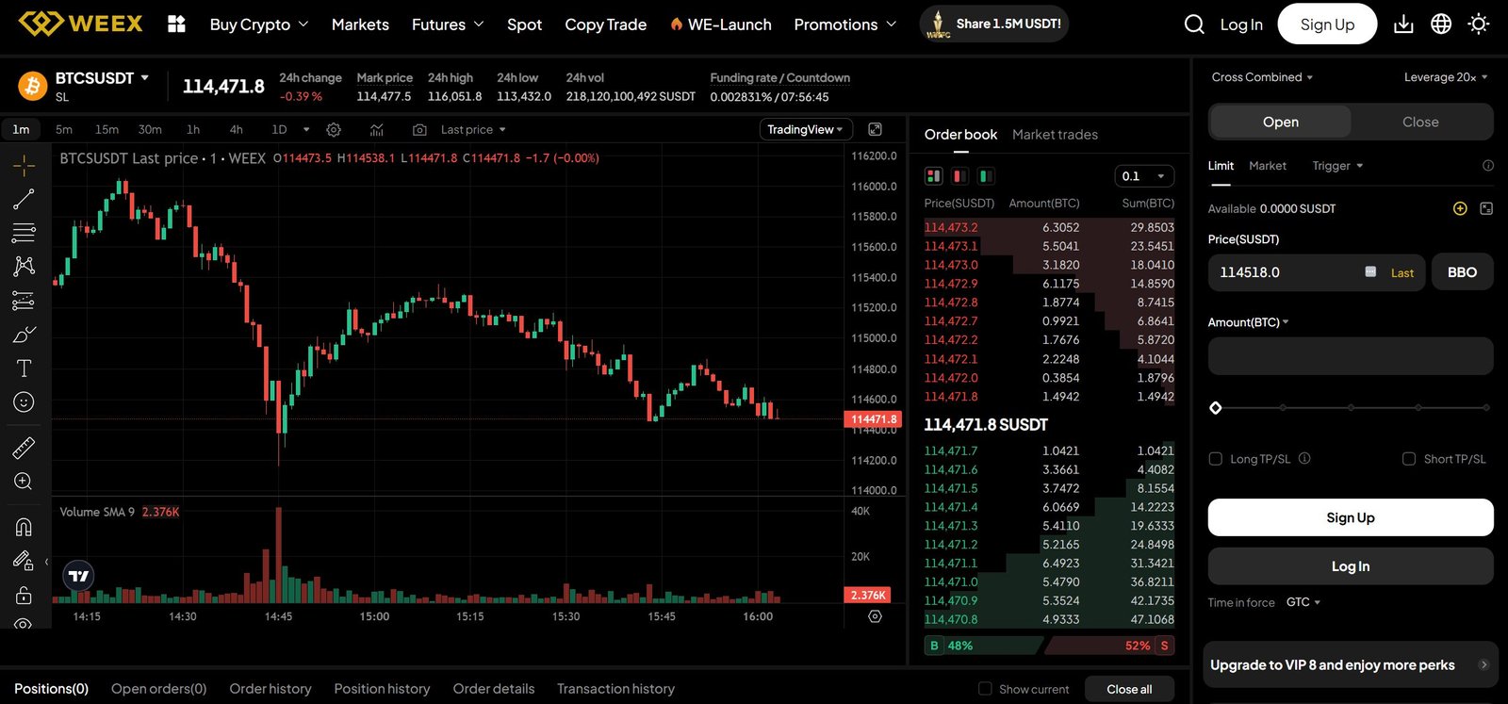Toggle magnet mode on chart
Screen dimensions: 1508x704
pyautogui.click(x=24, y=527)
